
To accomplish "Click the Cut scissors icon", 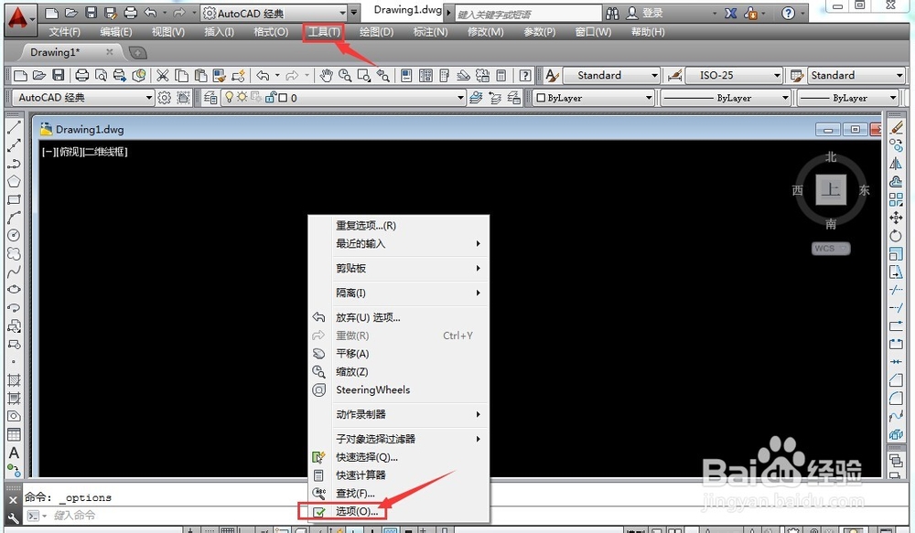I will click(162, 75).
